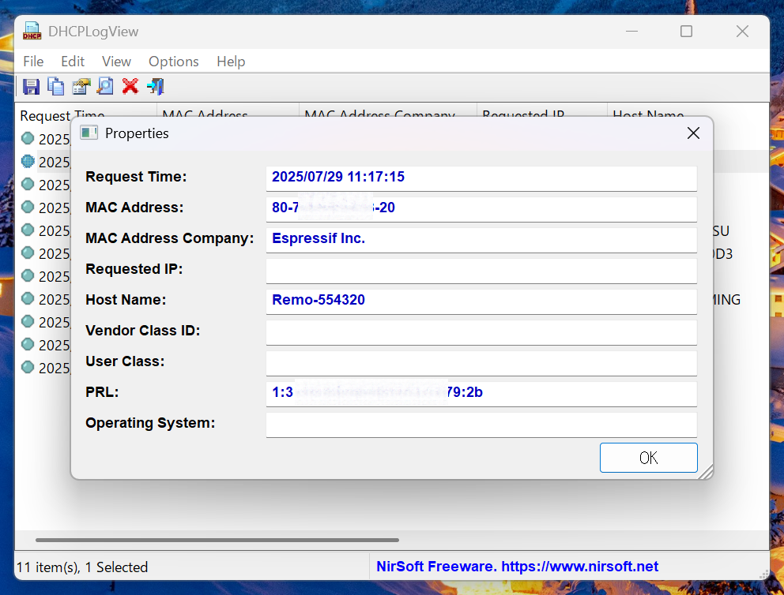The height and width of the screenshot is (595, 784).
Task: Click the 'Host Name:' label
Action: pyautogui.click(x=126, y=300)
